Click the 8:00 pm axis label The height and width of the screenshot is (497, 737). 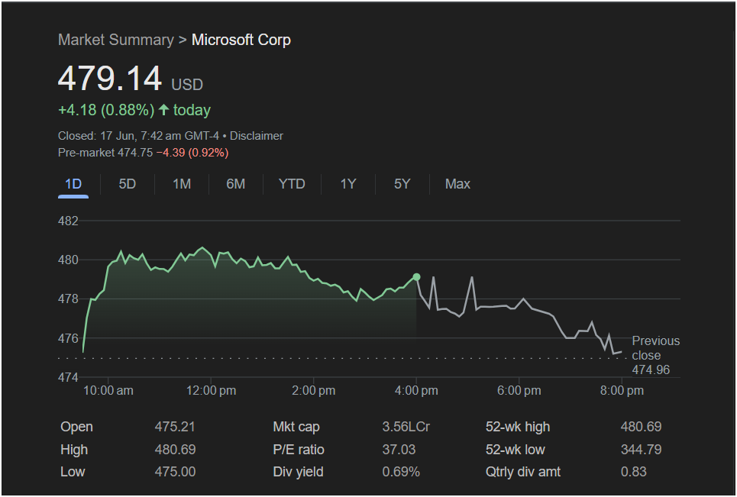(622, 390)
